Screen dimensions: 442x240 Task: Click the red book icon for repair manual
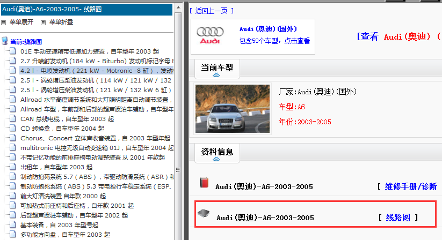point(204,182)
